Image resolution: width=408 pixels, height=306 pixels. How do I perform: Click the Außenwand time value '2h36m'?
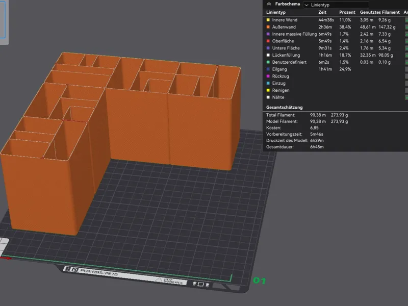pyautogui.click(x=325, y=27)
